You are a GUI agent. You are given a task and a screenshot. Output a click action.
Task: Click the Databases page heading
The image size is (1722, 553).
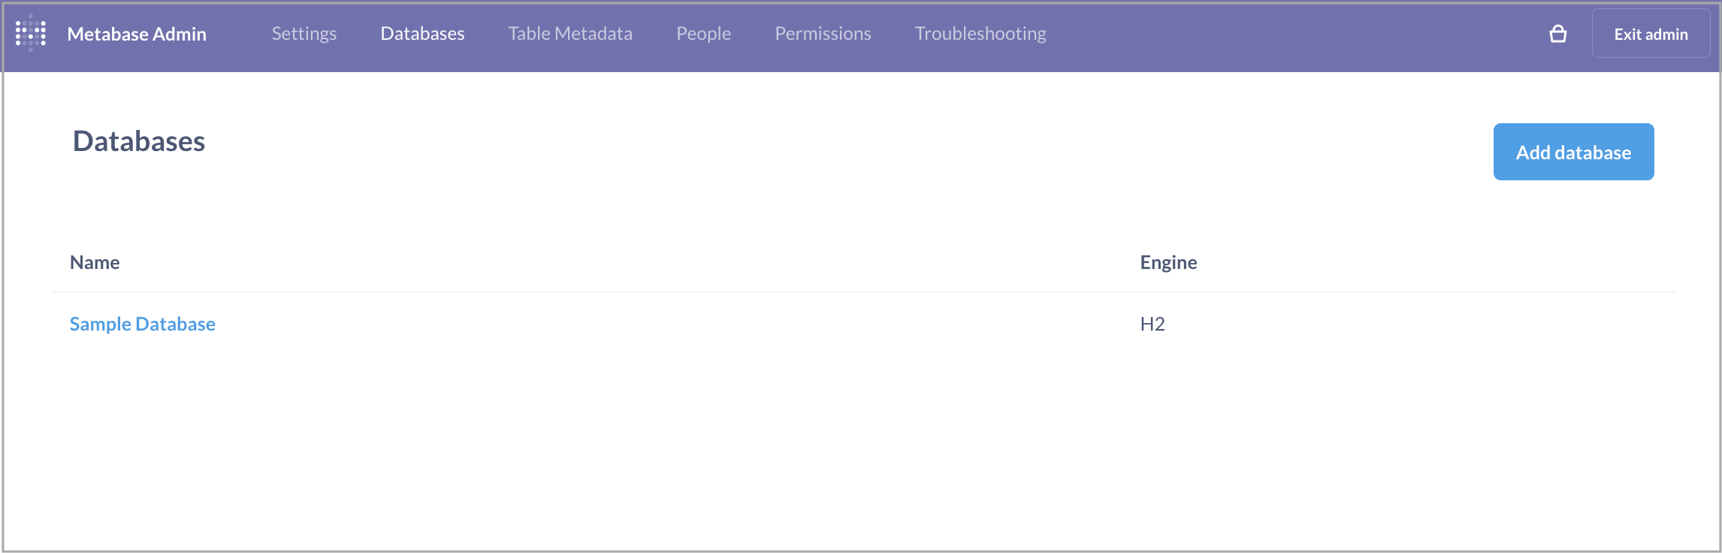pyautogui.click(x=139, y=141)
